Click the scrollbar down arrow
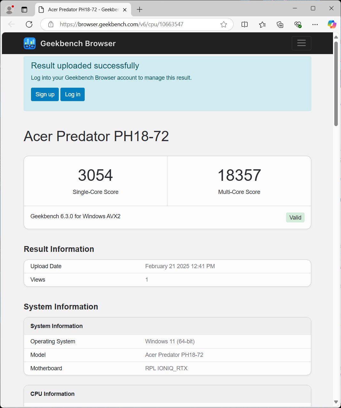 [336, 402]
